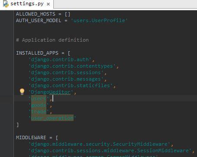Screen dimensions: 197x157
Task: Click the AUTH_USER_MODEL variable name
Action: click(x=39, y=20)
